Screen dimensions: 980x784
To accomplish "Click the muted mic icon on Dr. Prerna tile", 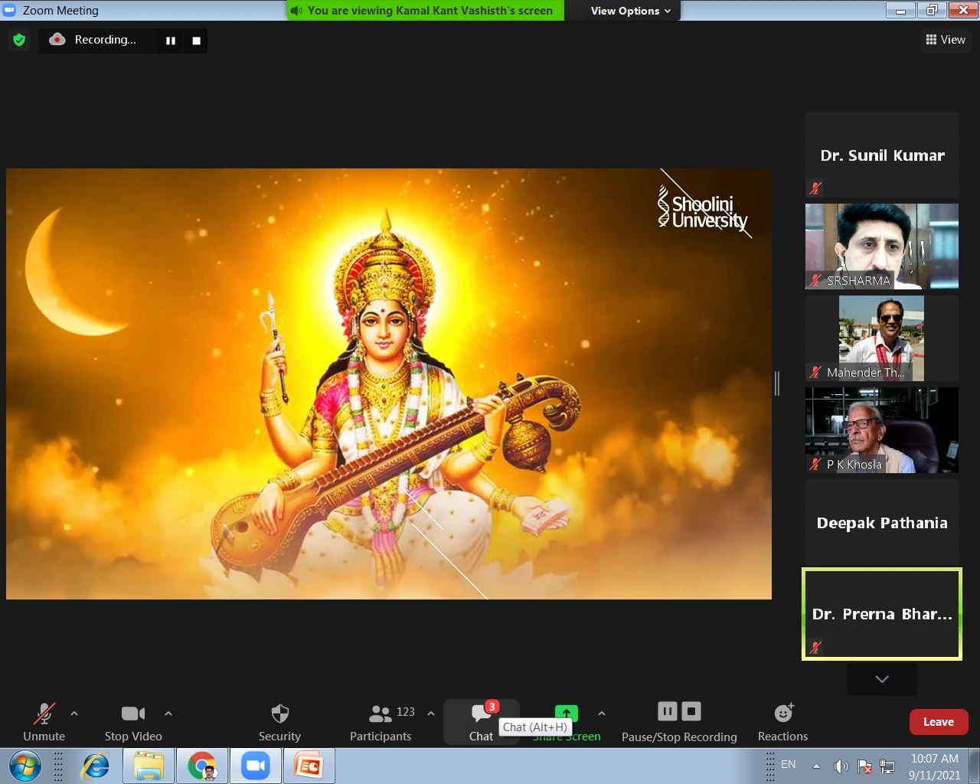I will tap(815, 647).
